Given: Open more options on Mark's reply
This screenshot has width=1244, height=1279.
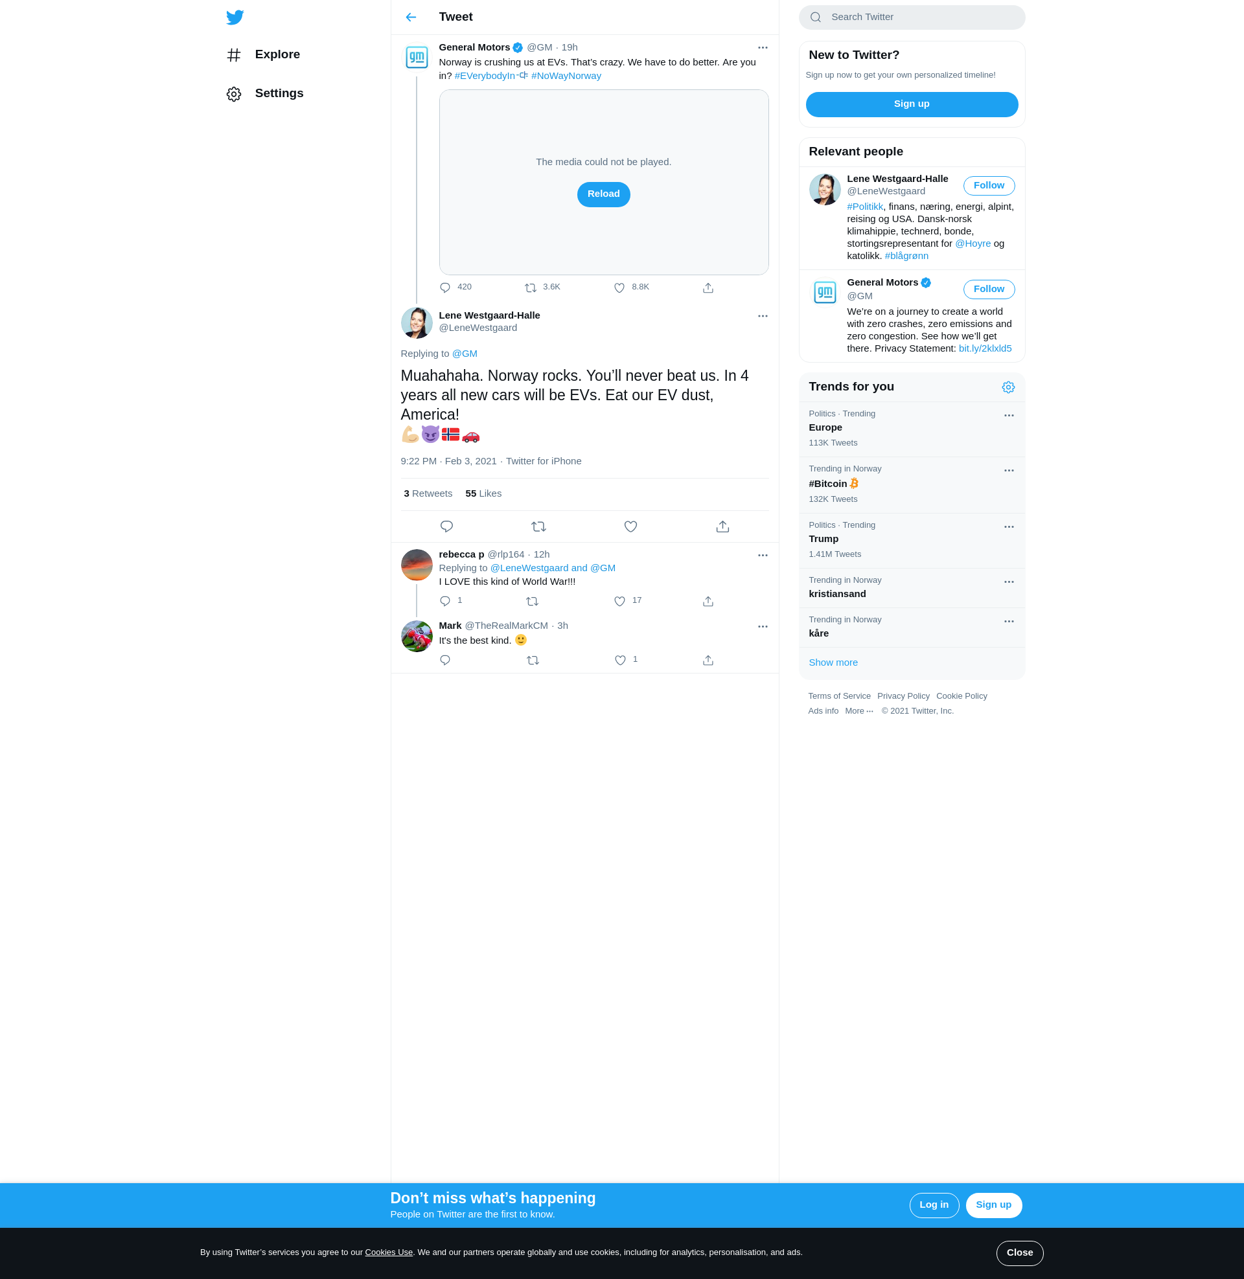Looking at the screenshot, I should pos(763,626).
